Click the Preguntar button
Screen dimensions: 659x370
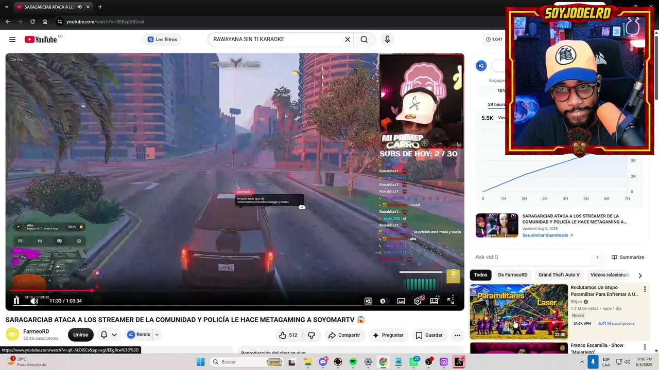[388, 335]
